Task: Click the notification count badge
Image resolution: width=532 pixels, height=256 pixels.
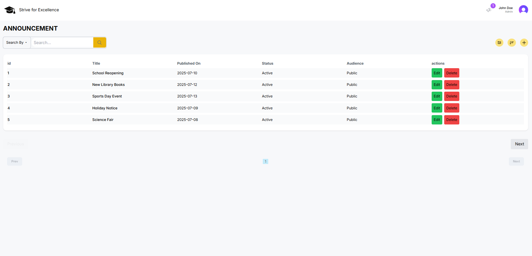Action: 493,6
